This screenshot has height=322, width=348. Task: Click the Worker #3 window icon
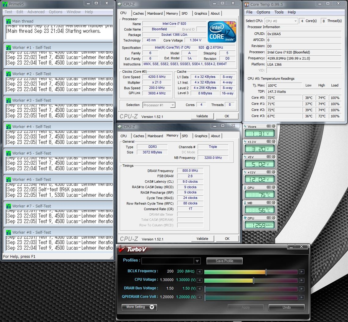8,100
